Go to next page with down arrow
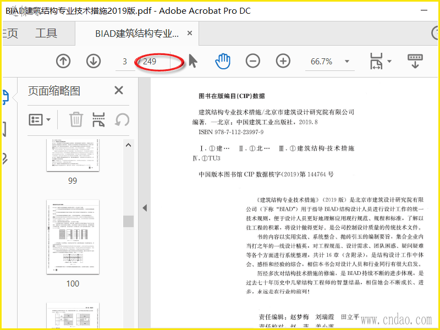 (94, 61)
